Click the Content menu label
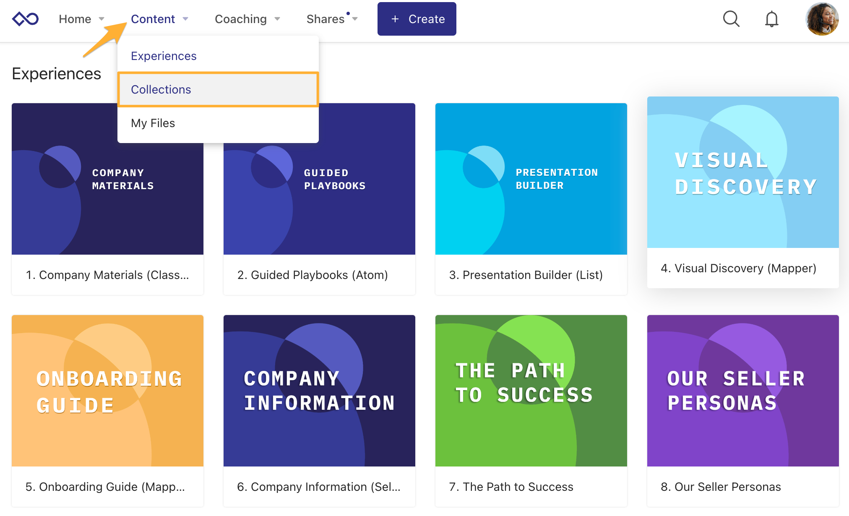Screen dimensions: 849x516 click(x=153, y=19)
